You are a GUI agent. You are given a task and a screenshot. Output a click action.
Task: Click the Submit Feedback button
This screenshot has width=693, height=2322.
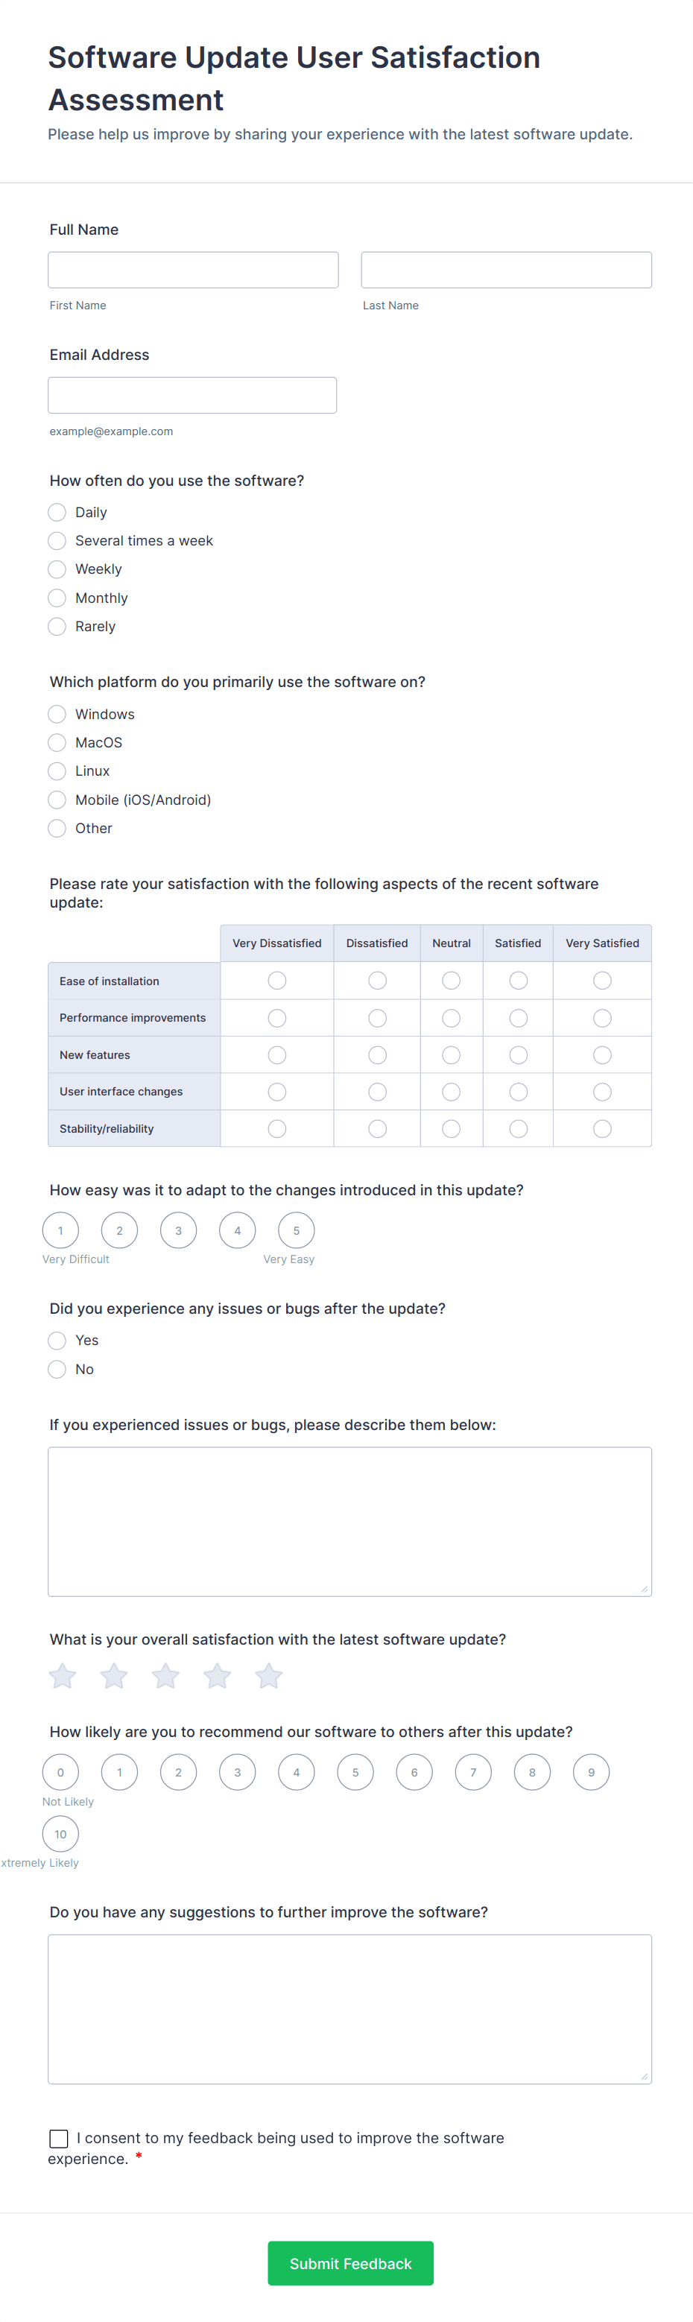(350, 2263)
